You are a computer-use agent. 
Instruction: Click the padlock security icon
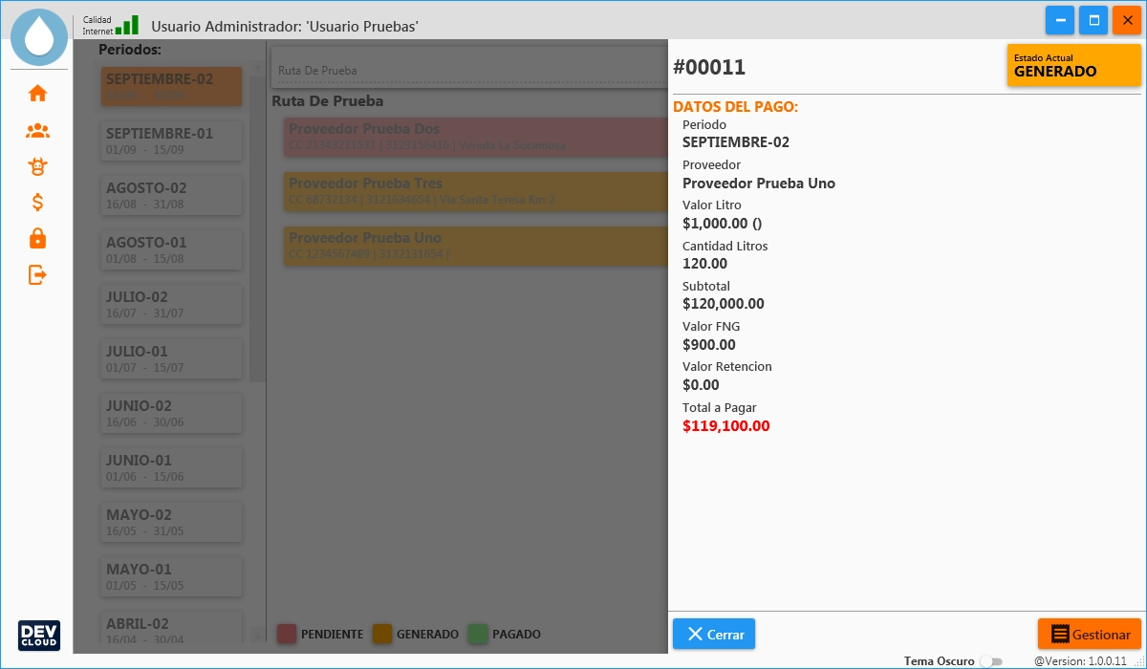click(x=37, y=238)
